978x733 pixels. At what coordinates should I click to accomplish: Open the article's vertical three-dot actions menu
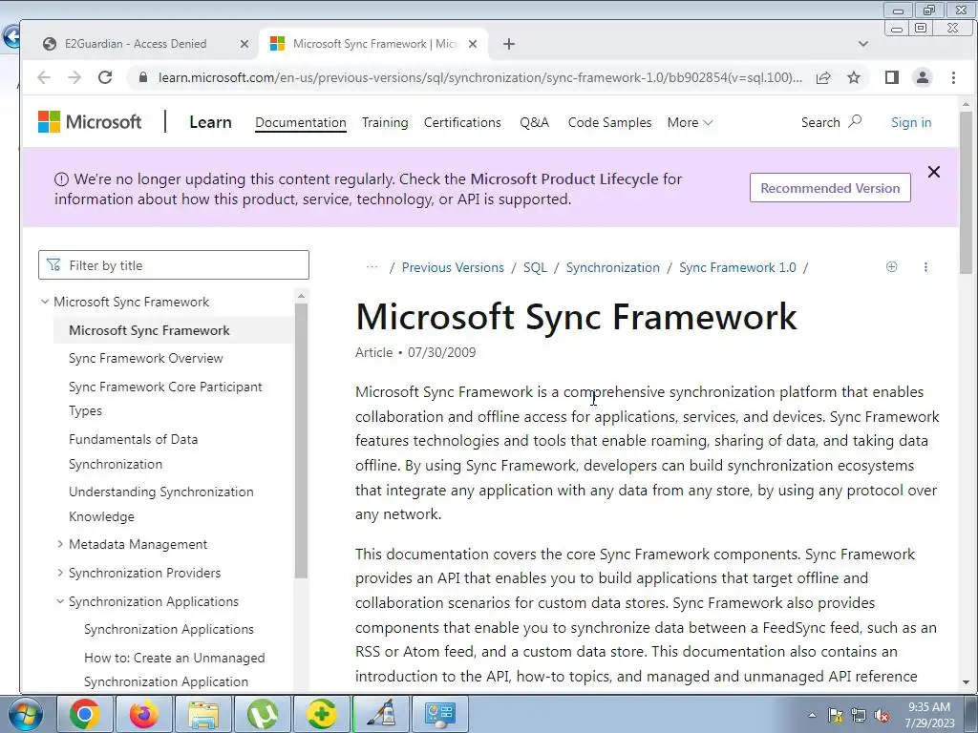pyautogui.click(x=925, y=267)
